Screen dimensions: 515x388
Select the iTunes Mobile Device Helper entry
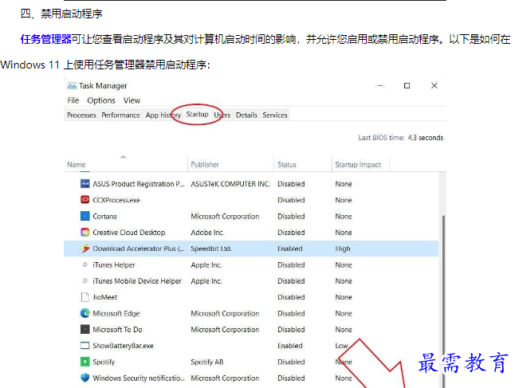(137, 281)
